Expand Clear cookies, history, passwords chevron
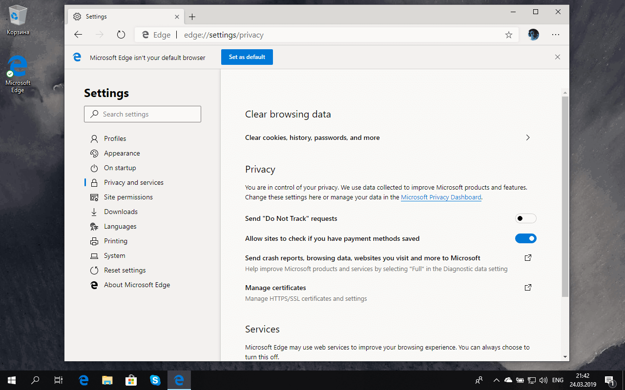625x390 pixels. click(x=528, y=137)
